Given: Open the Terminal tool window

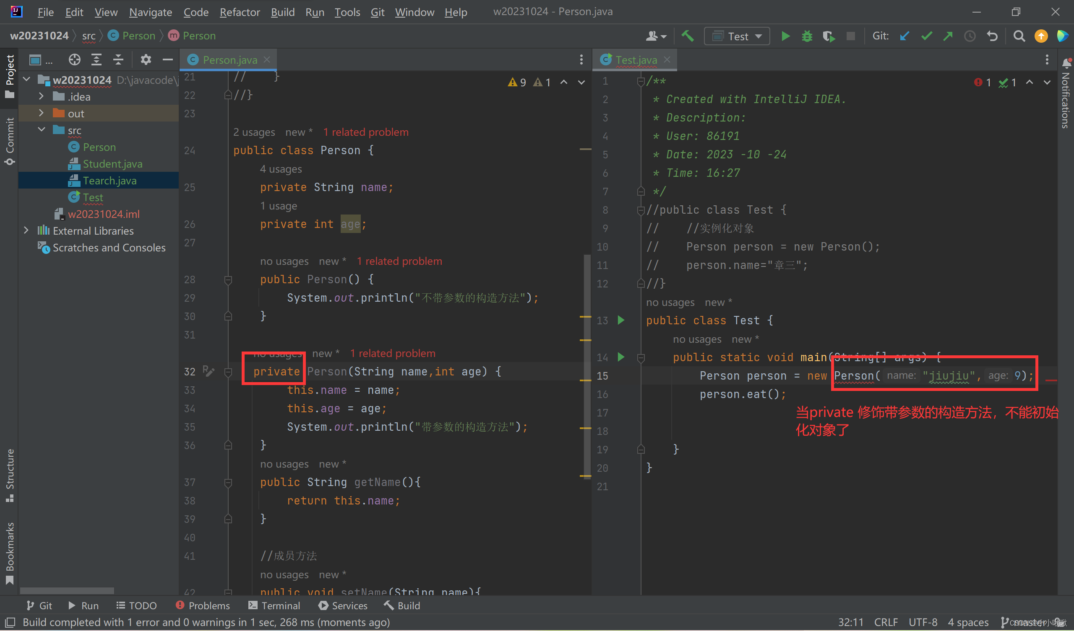Looking at the screenshot, I should 274,605.
